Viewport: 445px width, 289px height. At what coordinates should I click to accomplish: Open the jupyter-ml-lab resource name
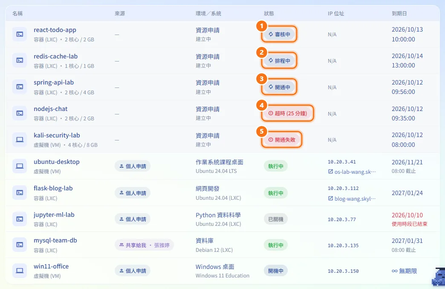pos(54,215)
